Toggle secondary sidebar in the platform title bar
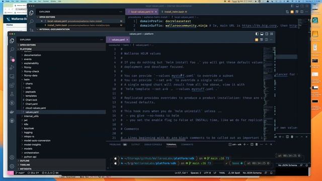The image size is (322, 181). click(267, 34)
